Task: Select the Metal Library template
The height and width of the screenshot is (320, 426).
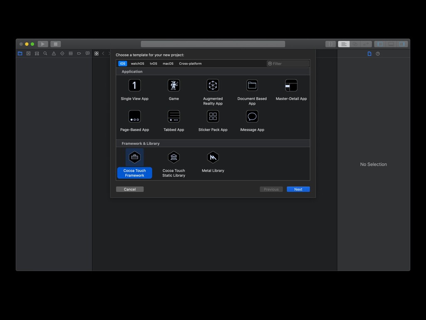Action: click(x=213, y=162)
